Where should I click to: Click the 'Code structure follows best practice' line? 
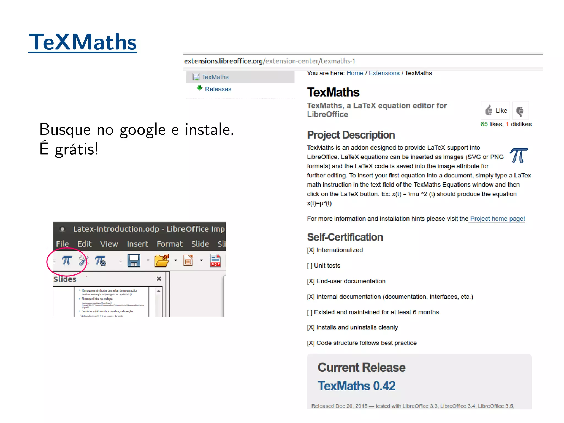[x=362, y=343]
